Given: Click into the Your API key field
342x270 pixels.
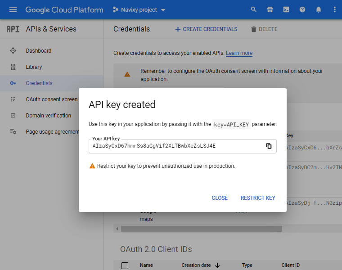Looking at the screenshot, I should click(183, 146).
